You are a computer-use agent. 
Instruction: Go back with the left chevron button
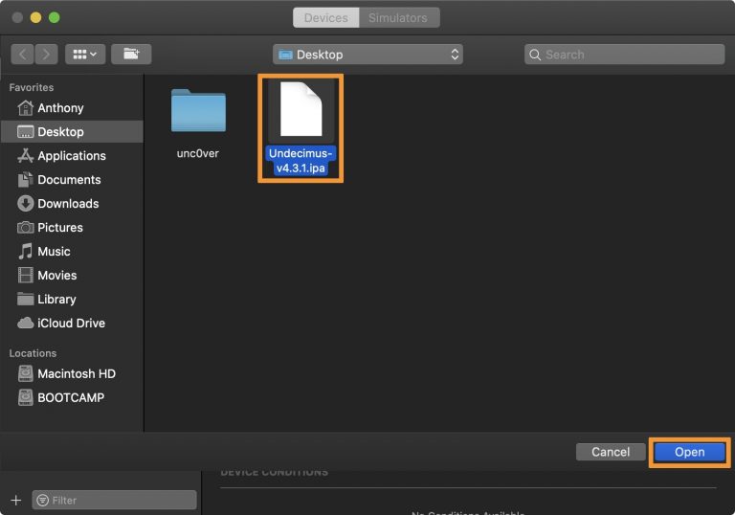click(x=23, y=55)
